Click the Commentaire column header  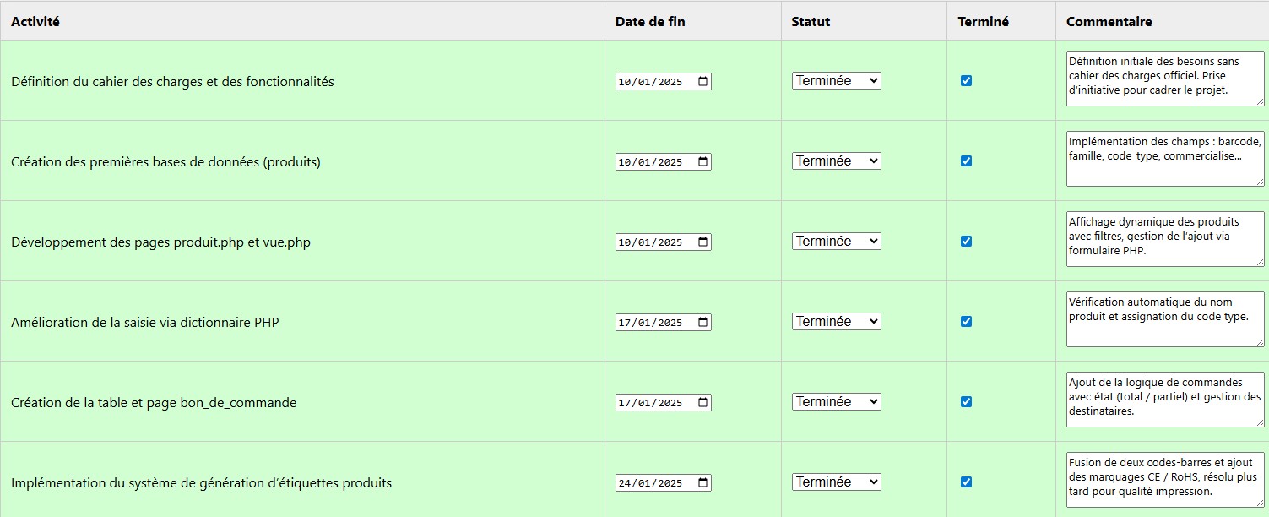1109,22
